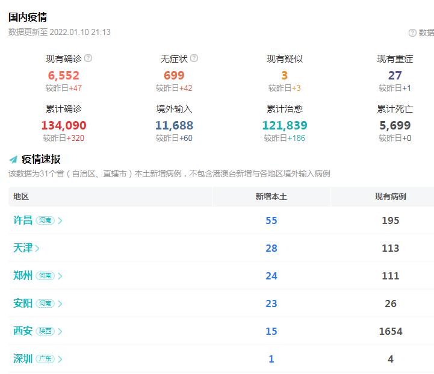Click the 现有病例 value 26 for 安阳
This screenshot has width=434, height=374.
(391, 304)
